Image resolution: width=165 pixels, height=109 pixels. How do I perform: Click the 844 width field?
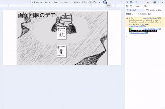click(x=56, y=2)
